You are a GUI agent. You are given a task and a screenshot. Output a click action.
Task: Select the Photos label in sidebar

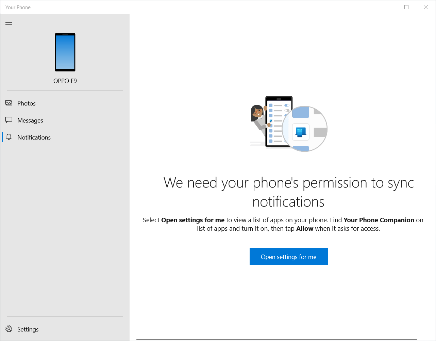(x=27, y=103)
